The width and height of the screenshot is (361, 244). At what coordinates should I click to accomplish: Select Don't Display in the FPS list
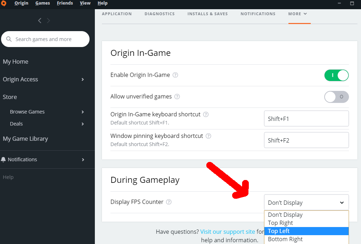(x=306, y=215)
